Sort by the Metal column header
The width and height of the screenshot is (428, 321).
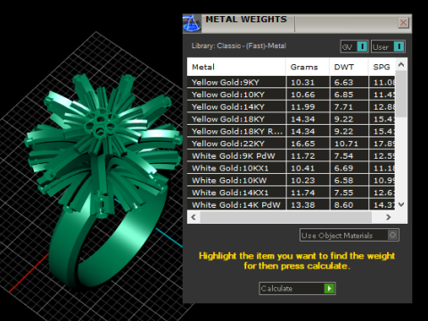(x=236, y=67)
